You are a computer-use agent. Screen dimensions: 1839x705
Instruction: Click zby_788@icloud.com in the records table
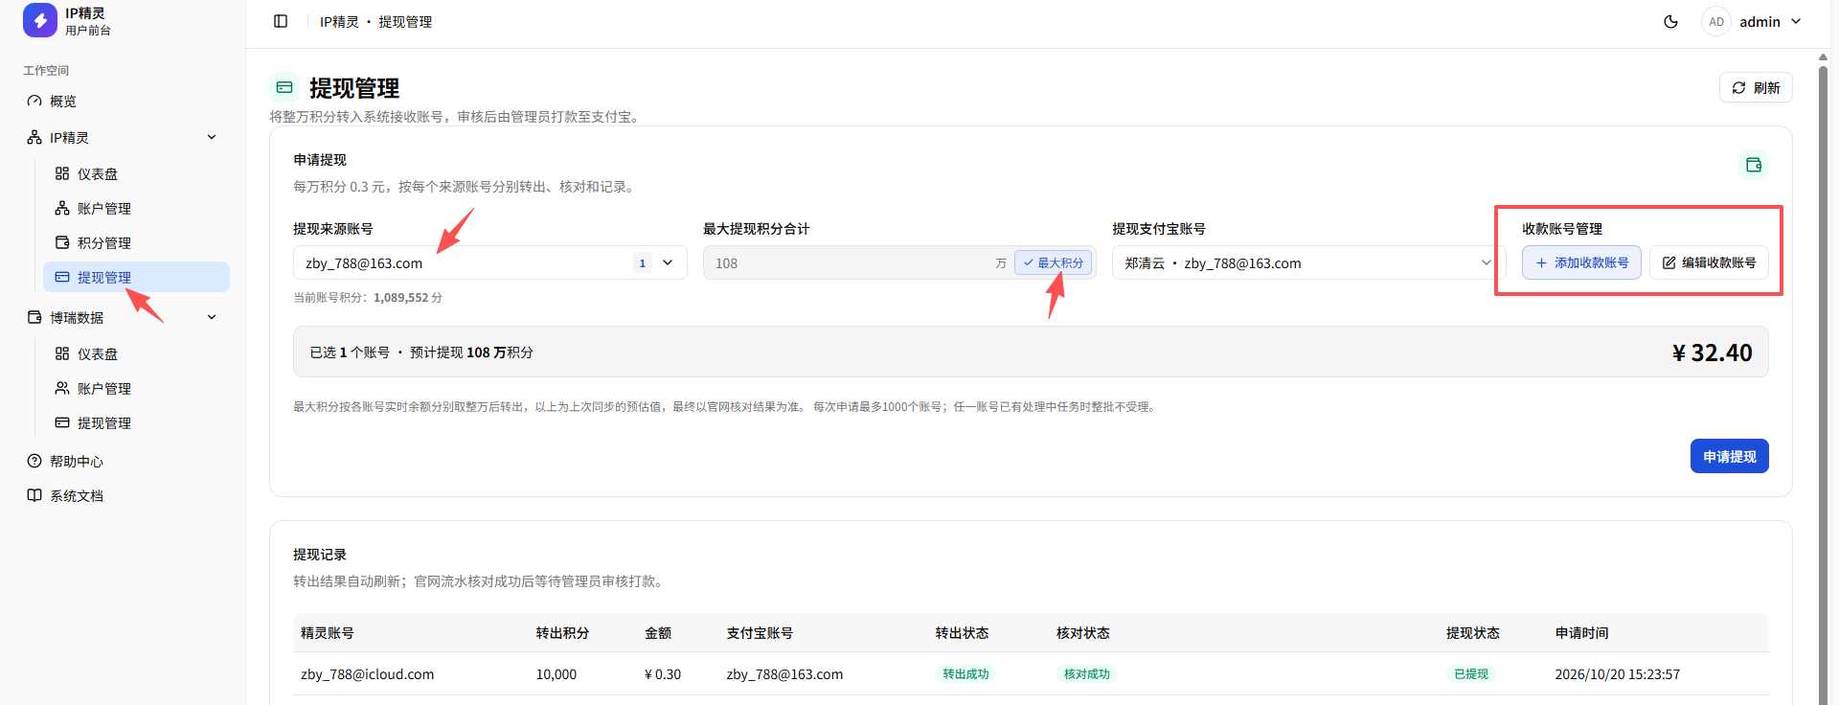coord(367,674)
